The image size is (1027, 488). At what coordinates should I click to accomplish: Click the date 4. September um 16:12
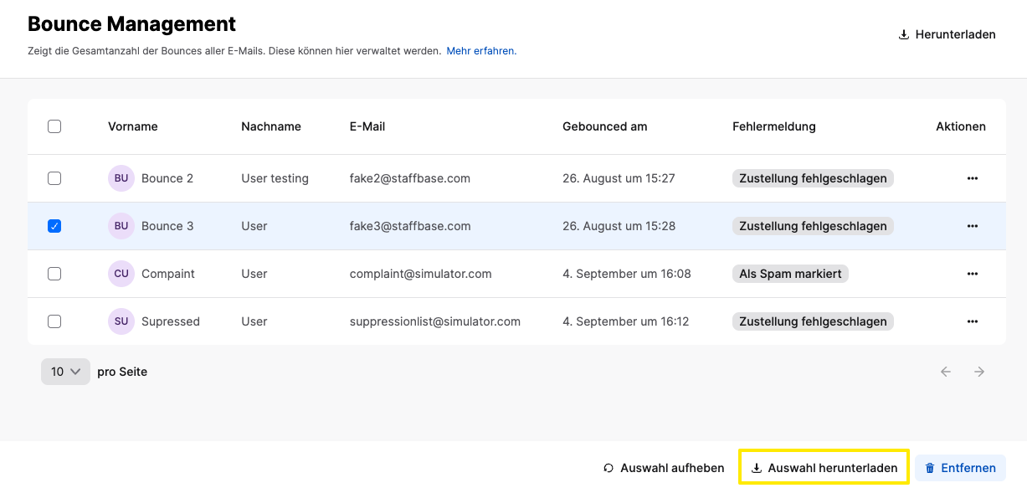(x=626, y=321)
